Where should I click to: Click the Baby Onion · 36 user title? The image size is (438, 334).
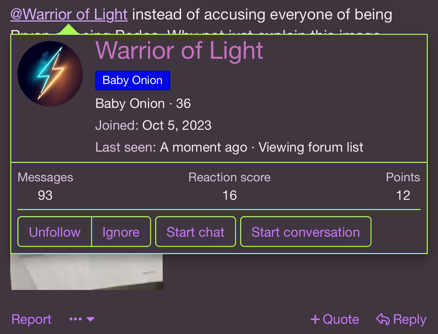(143, 103)
